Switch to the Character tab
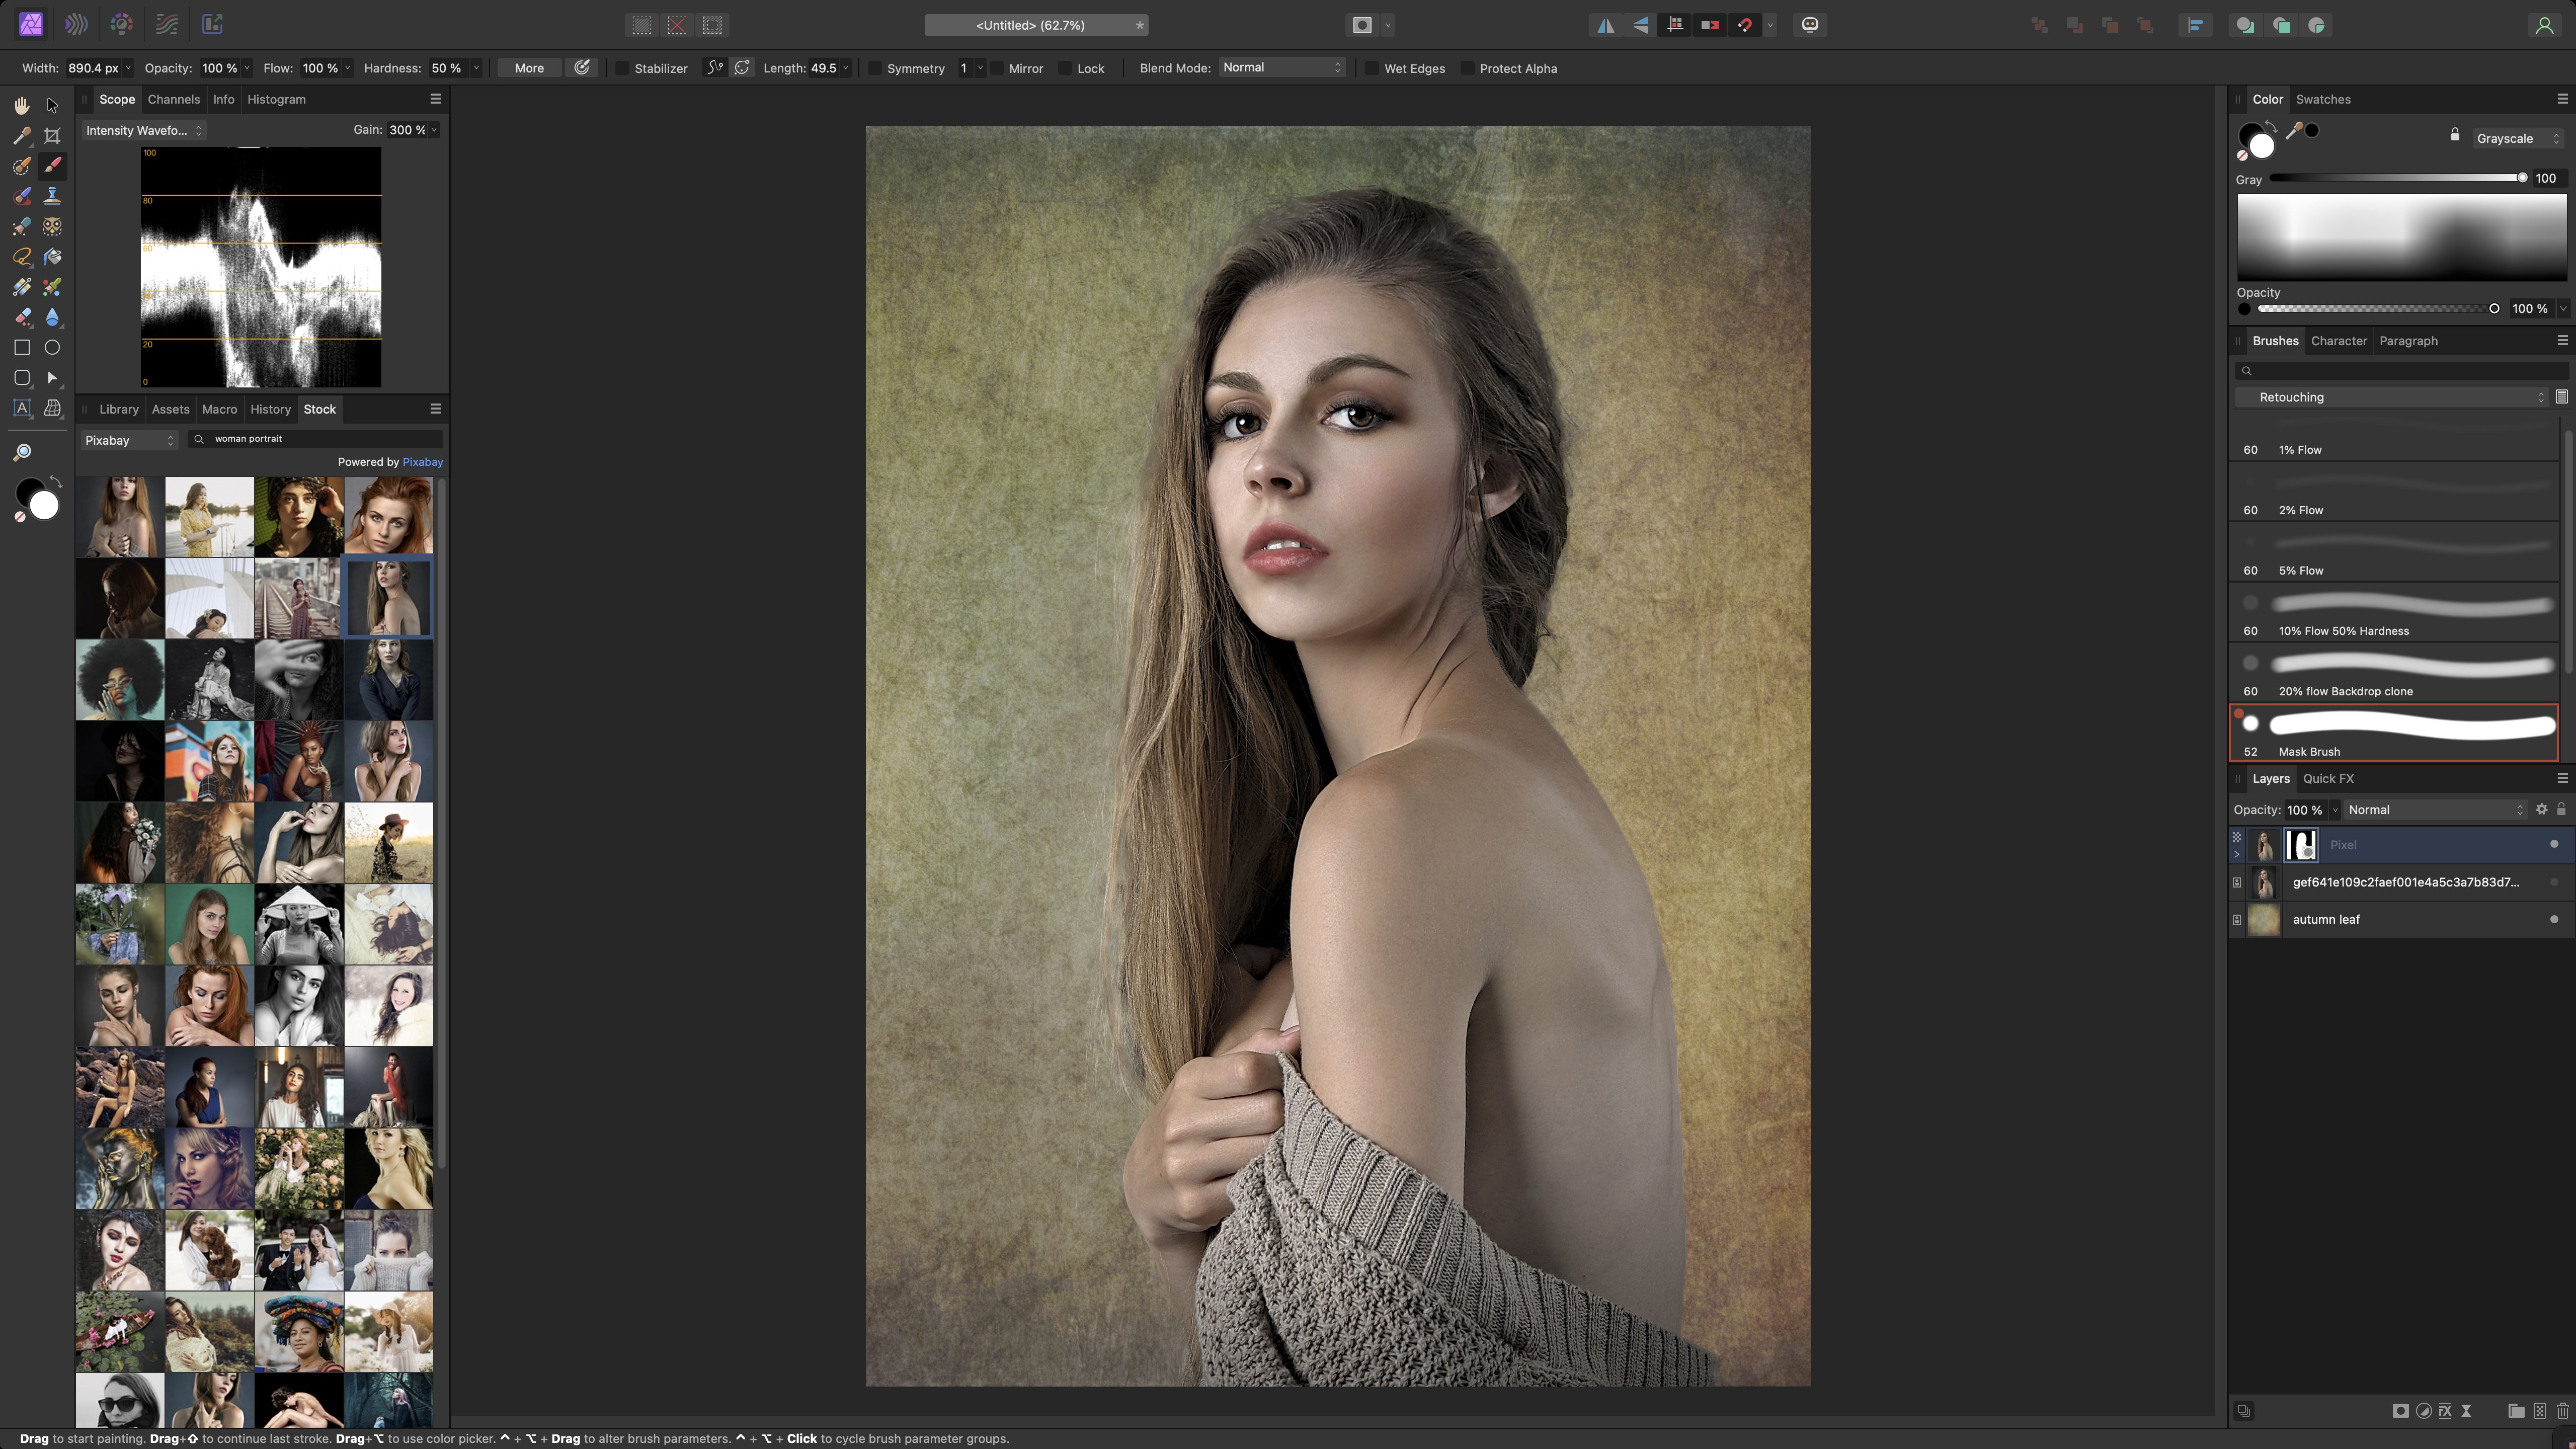The height and width of the screenshot is (1449, 2576). tap(2338, 341)
